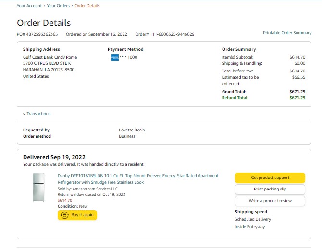Click the Order Details breadcrumb text
Screen dimensions: 322x249
(x=87, y=6)
